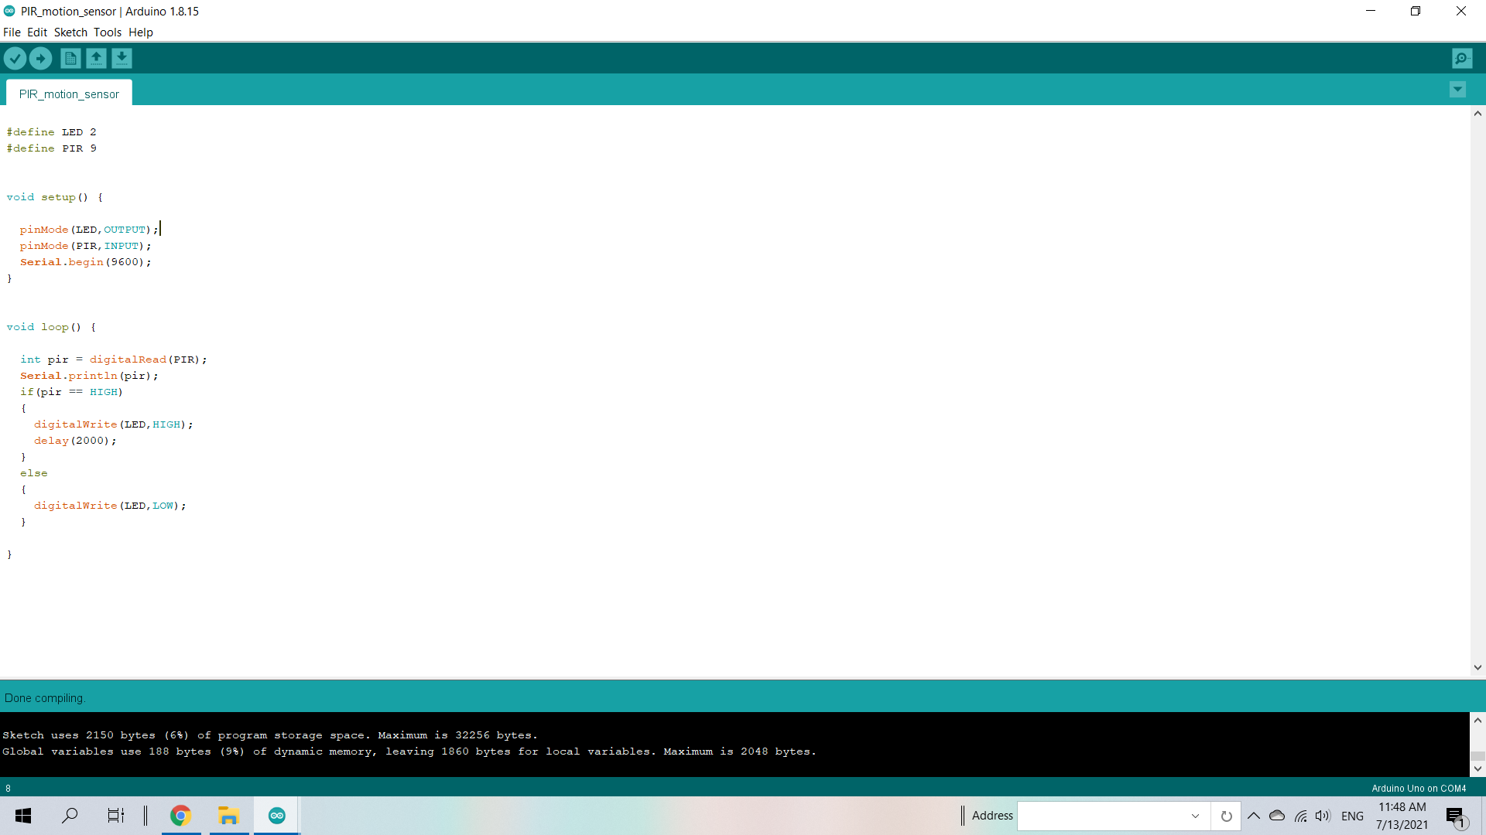
Task: Click the ENG language indicator
Action: tap(1352, 815)
